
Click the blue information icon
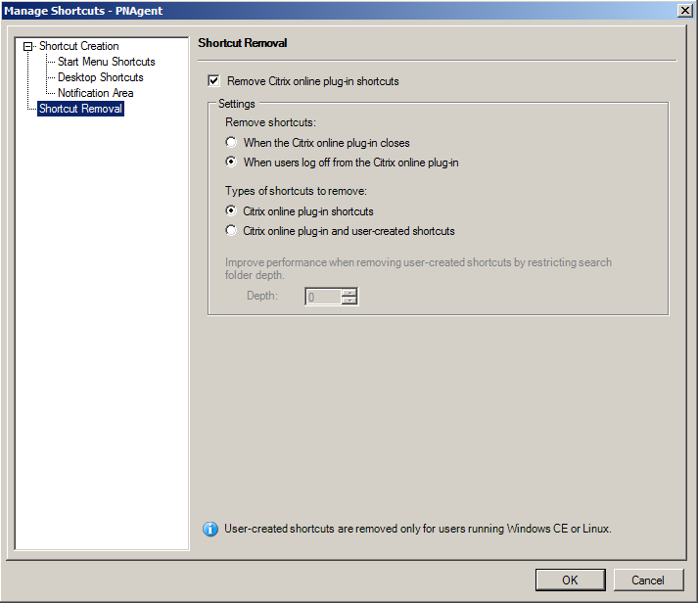(x=210, y=529)
